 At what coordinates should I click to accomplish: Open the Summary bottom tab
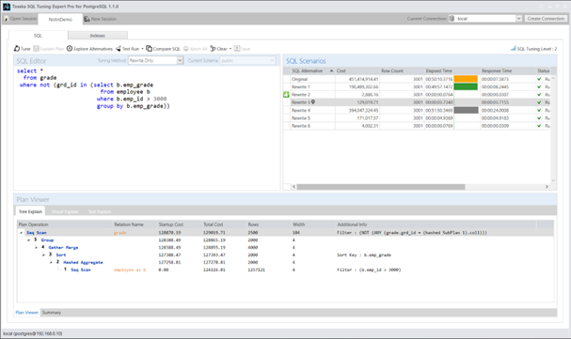tap(52, 313)
